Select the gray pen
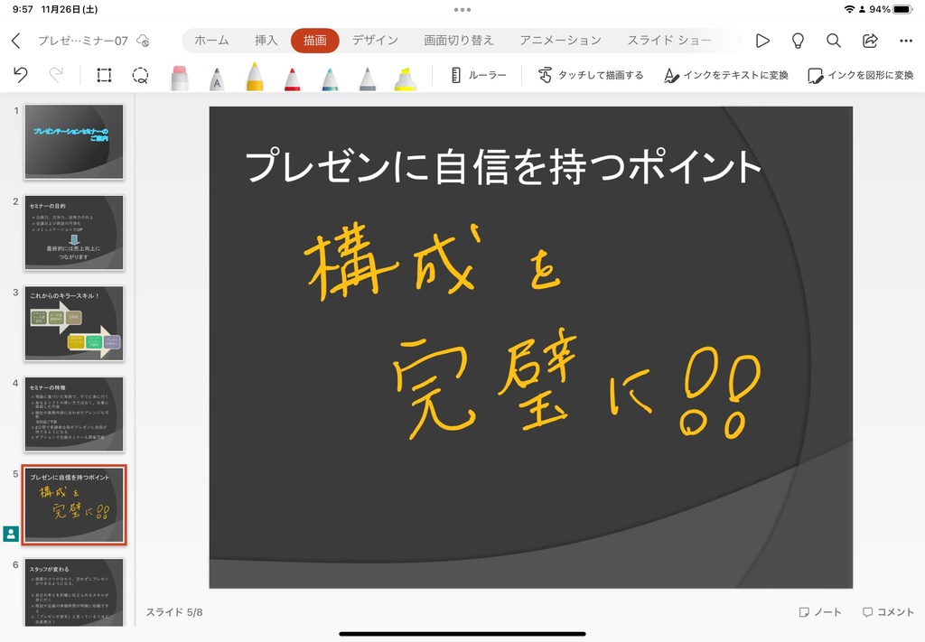Screen dimensions: 925x642 (368, 79)
